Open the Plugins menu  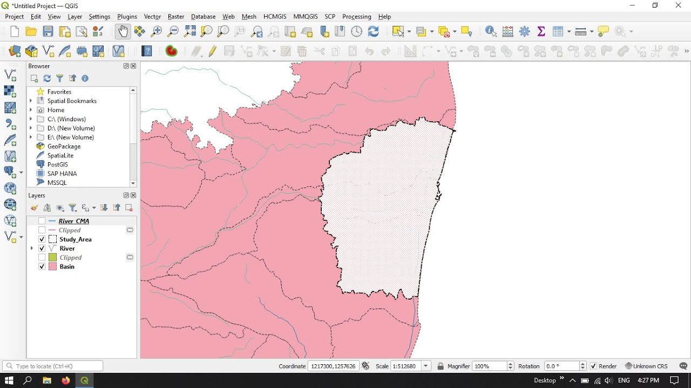[x=127, y=17]
